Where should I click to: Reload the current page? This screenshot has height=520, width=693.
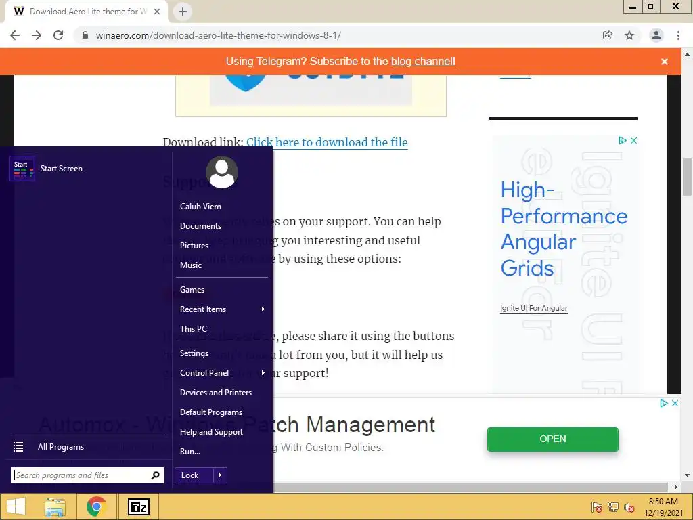(x=58, y=35)
